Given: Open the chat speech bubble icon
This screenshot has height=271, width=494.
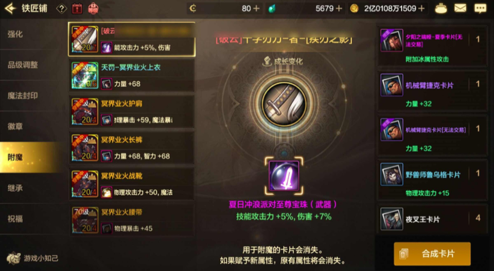Looking at the screenshot, I should pyautogui.click(x=481, y=9).
